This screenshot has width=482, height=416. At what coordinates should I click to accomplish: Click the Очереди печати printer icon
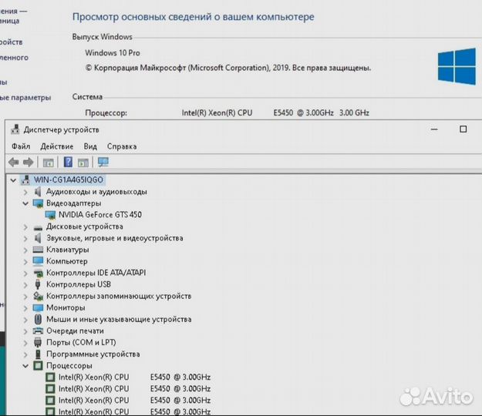pyautogui.click(x=38, y=330)
